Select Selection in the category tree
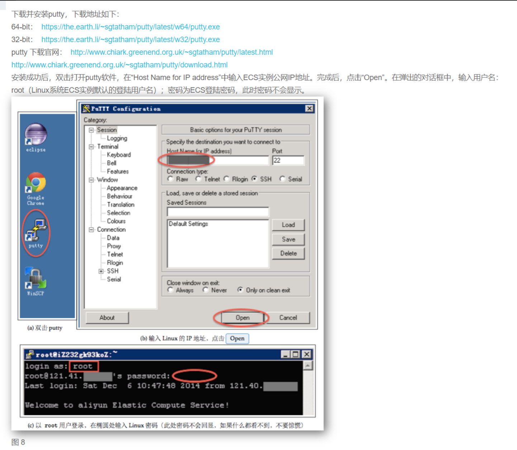The width and height of the screenshot is (517, 450). pyautogui.click(x=118, y=213)
